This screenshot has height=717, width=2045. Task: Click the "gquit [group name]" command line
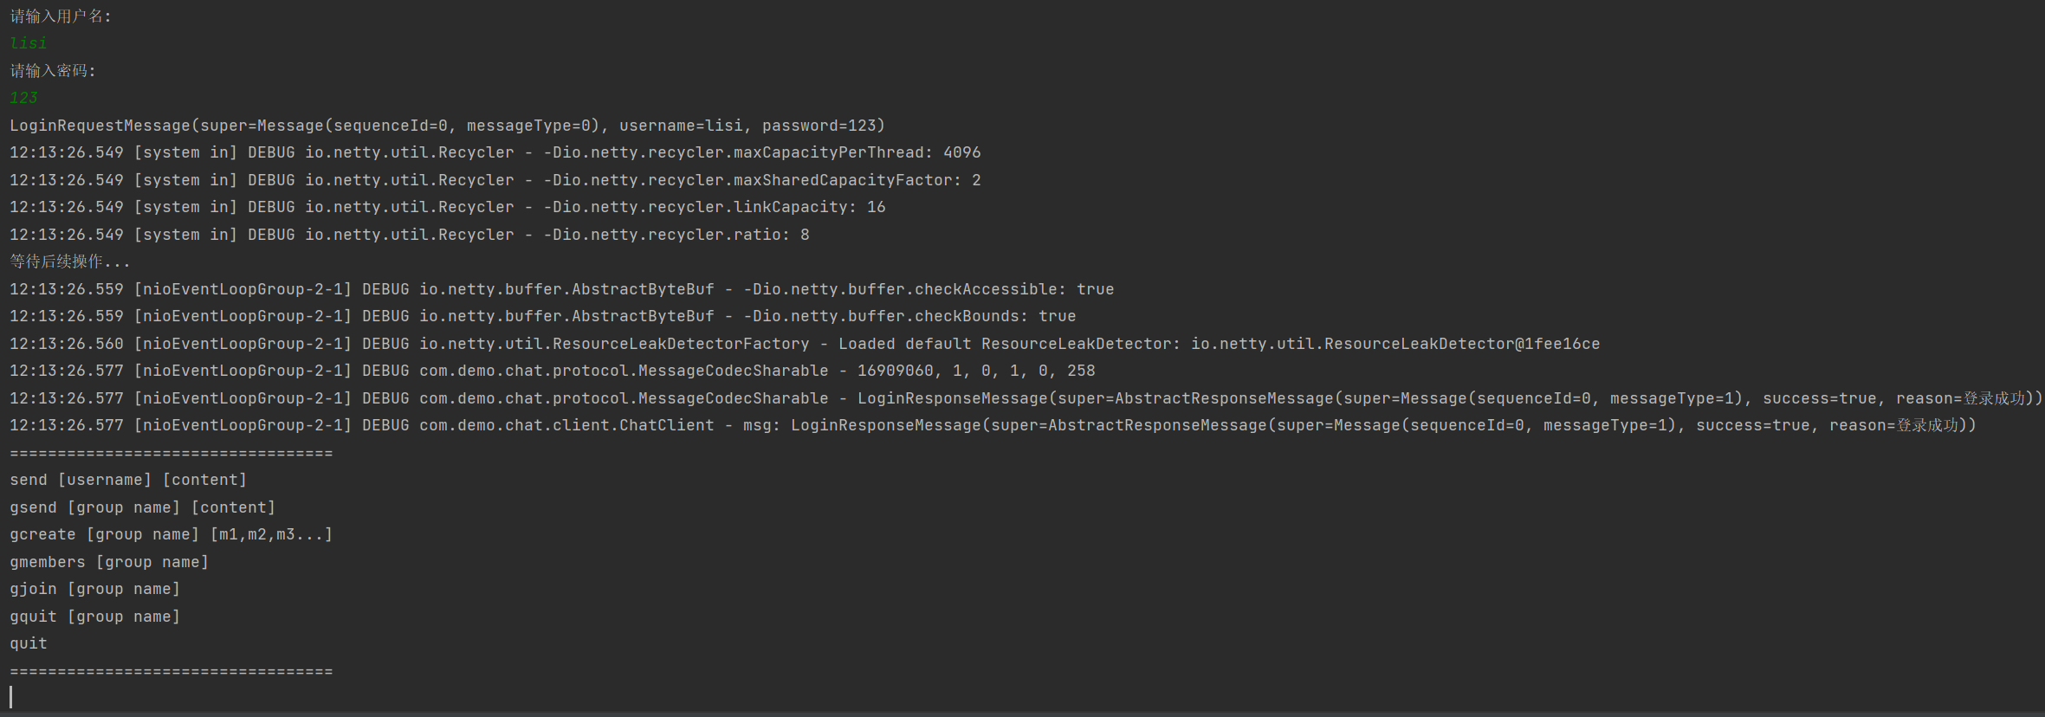click(x=94, y=617)
